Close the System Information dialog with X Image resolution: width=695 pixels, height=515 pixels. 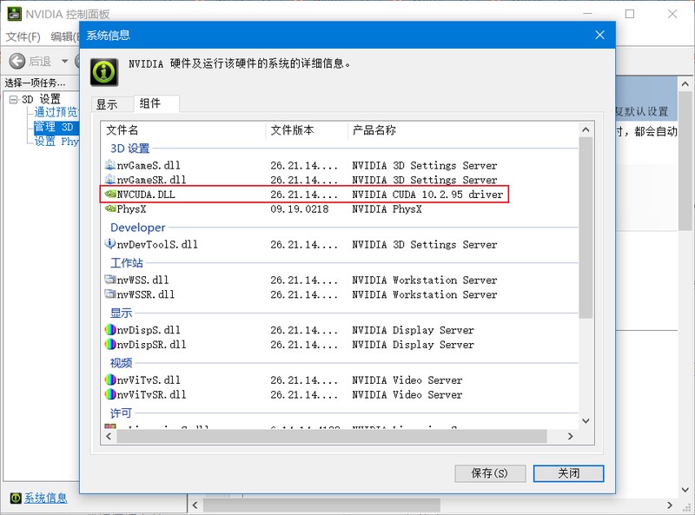coord(599,35)
